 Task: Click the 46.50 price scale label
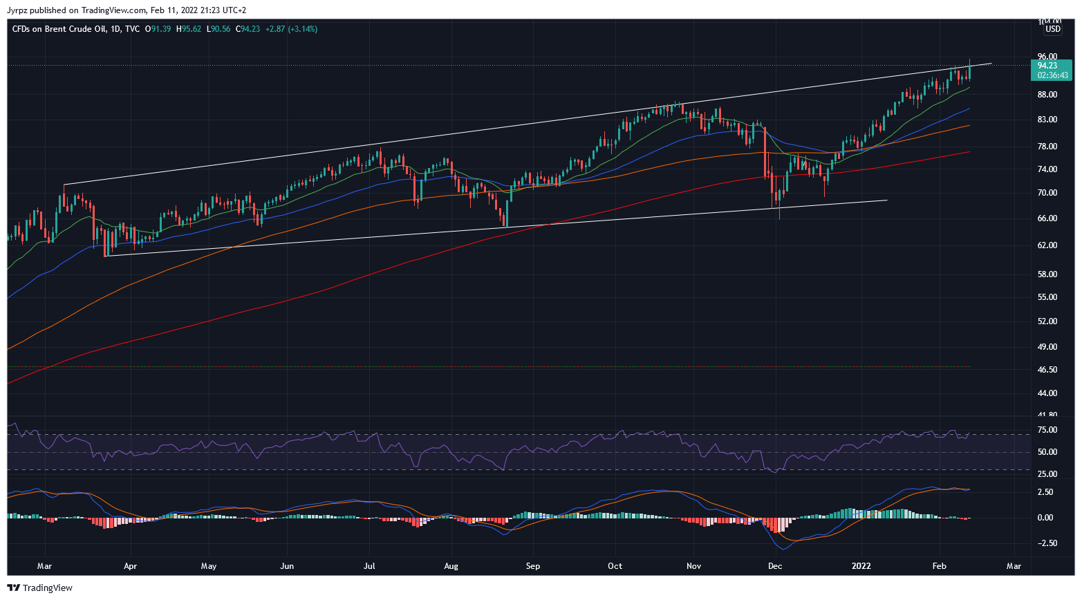click(x=1047, y=370)
